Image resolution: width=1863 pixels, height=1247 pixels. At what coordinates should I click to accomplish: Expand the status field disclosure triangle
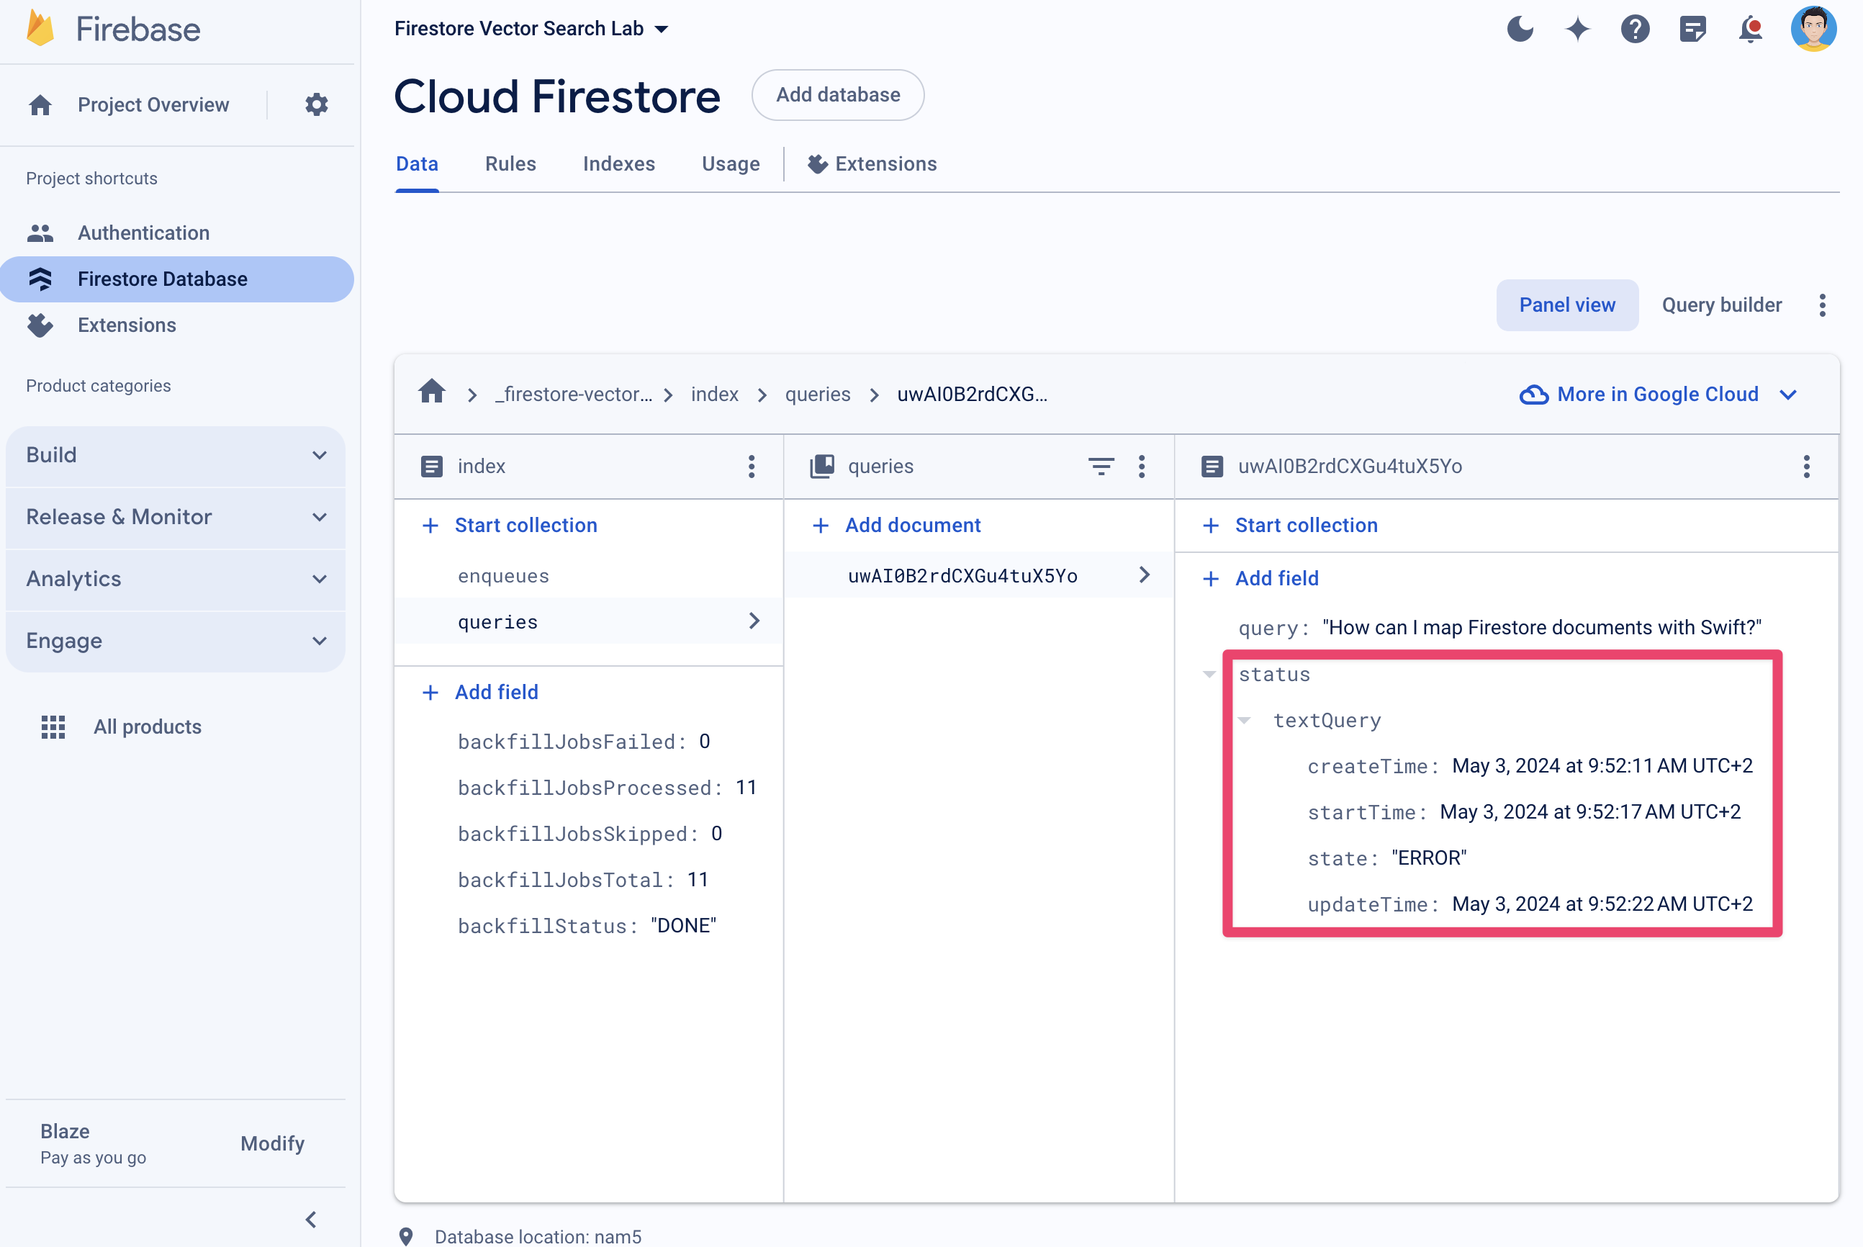(1211, 674)
